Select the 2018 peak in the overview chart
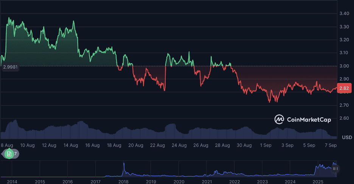This screenshot has height=184, width=354. pos(124,165)
